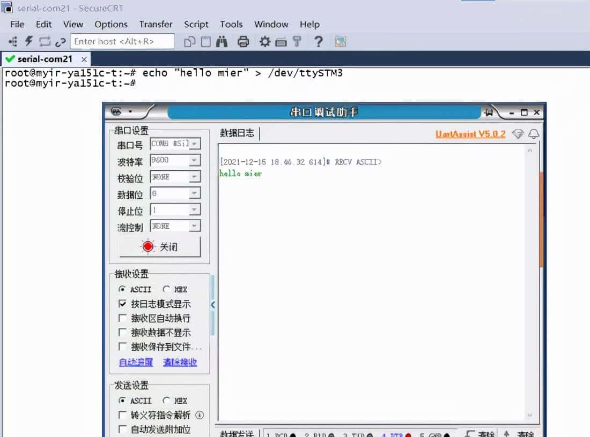Click the Print icon in the toolbar

coord(244,41)
